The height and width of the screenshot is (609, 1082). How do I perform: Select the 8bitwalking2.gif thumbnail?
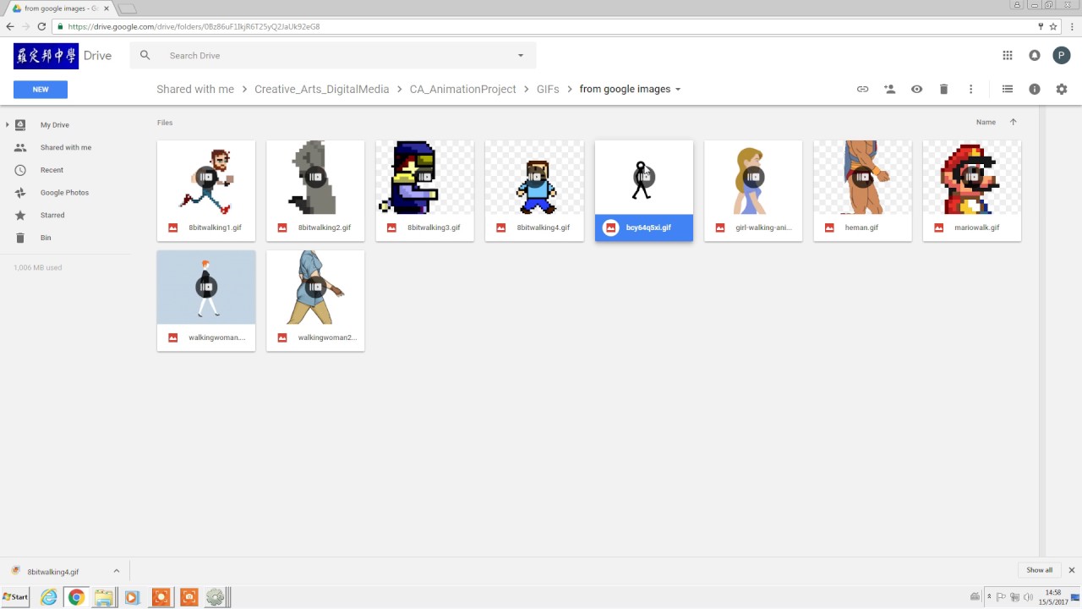tap(315, 178)
